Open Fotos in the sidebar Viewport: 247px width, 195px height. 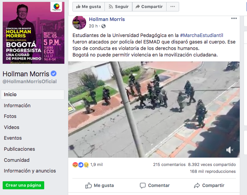point(10,116)
